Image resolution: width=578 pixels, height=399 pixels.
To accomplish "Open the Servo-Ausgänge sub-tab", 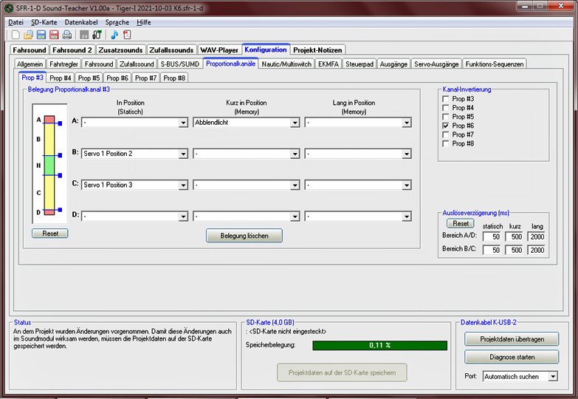I will point(436,64).
